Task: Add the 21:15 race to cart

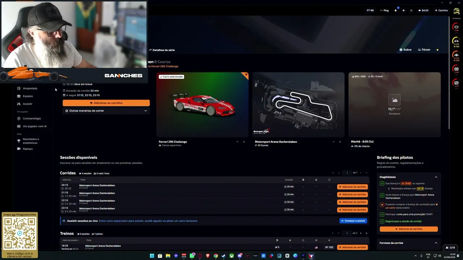Action: (x=352, y=195)
